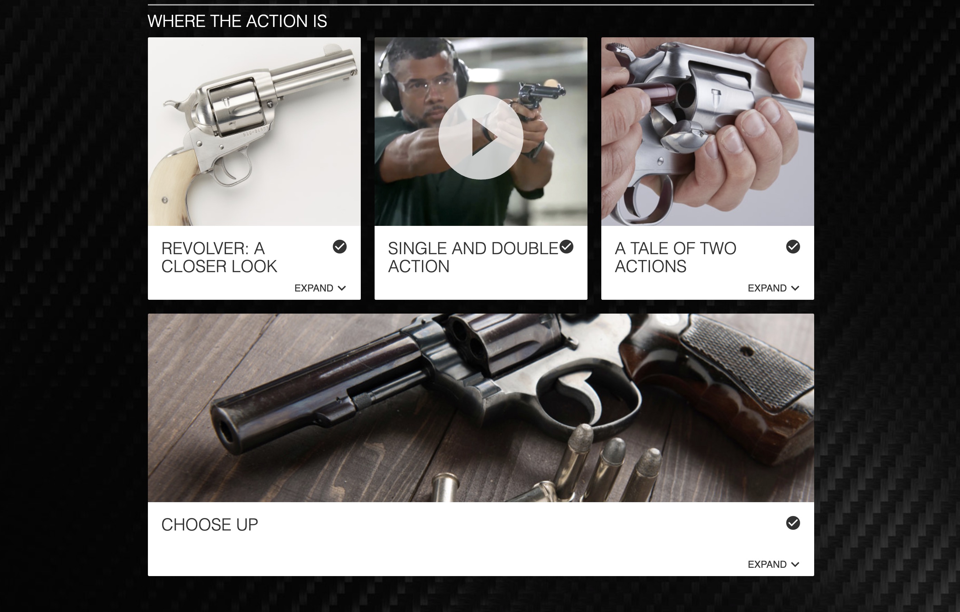Open the silver revolver with ivory grip image
This screenshot has height=612, width=960.
coord(254,132)
